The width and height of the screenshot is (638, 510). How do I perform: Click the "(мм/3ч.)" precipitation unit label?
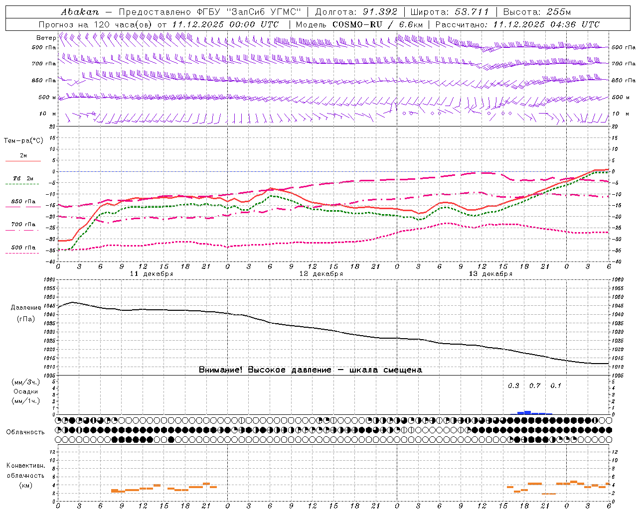[25, 382]
